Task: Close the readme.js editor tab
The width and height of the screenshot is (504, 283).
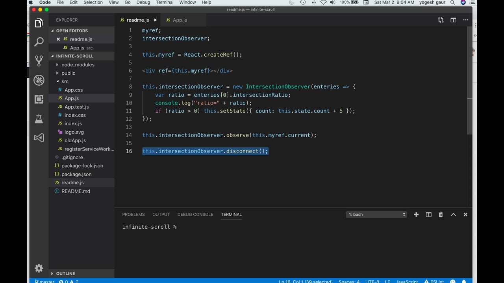Action: (x=155, y=20)
